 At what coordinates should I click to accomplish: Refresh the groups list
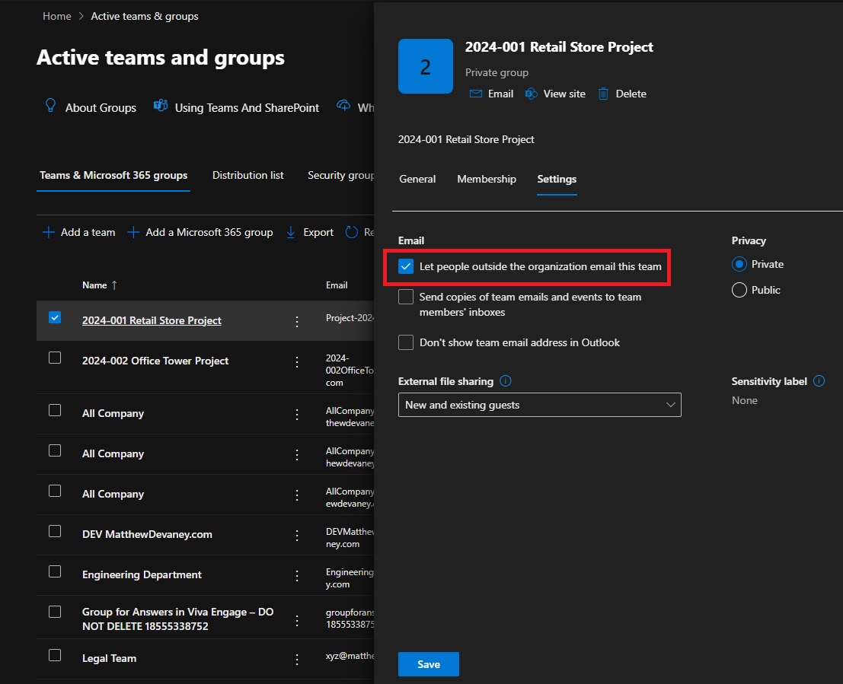pos(350,232)
